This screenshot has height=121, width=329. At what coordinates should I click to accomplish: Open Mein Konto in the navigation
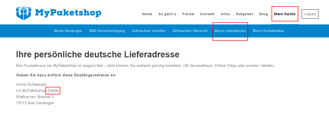point(285,14)
